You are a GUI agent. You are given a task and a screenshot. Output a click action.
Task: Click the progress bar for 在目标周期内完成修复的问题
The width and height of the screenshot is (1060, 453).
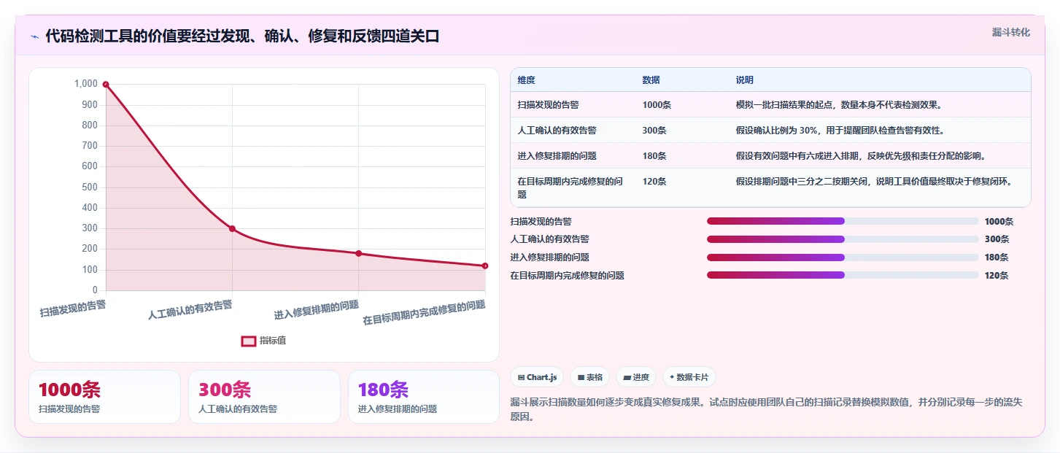click(x=843, y=275)
